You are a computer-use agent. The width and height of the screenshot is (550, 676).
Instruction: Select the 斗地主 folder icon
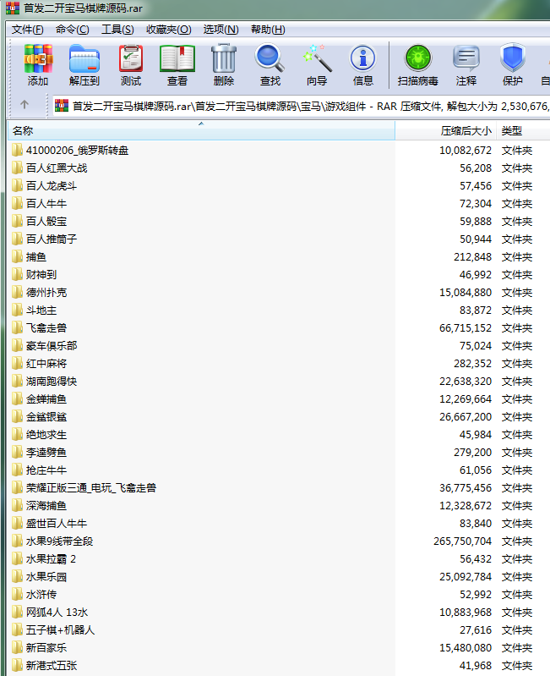point(17,310)
